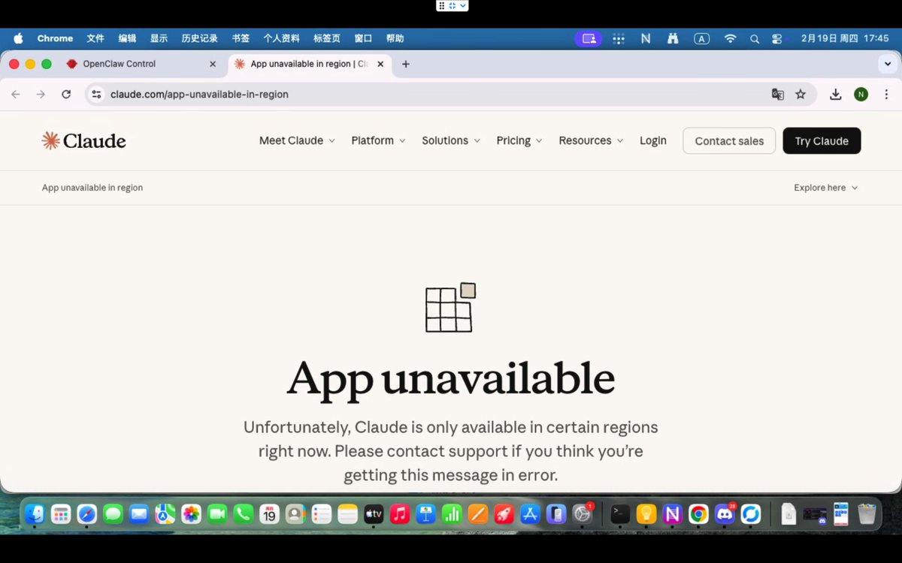
Task: Open Maps from the Dock
Action: (x=165, y=513)
